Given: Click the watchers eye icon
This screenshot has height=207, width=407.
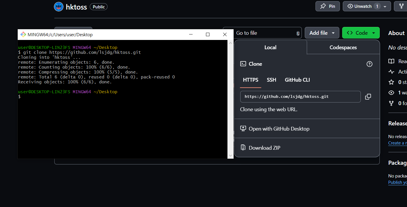Looking at the screenshot, I should (x=391, y=93).
